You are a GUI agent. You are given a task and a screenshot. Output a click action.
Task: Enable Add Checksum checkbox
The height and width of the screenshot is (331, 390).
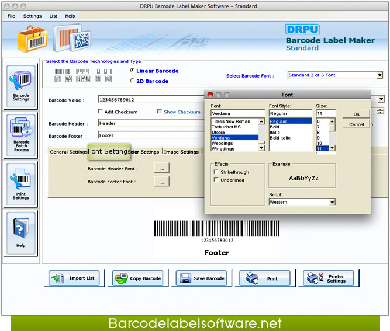coord(100,112)
